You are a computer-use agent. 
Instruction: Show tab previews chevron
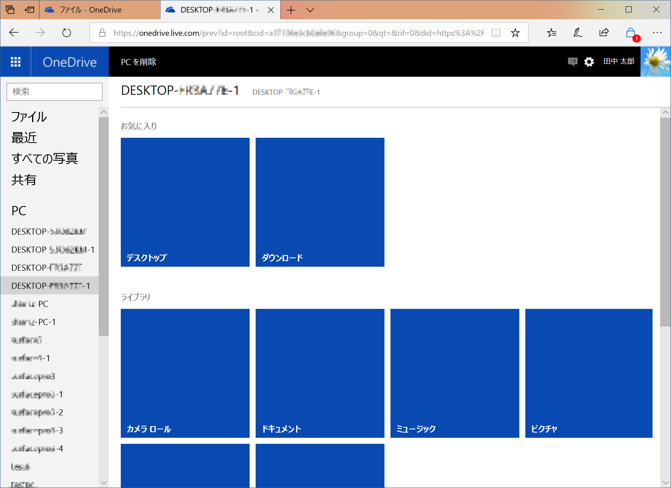[310, 10]
